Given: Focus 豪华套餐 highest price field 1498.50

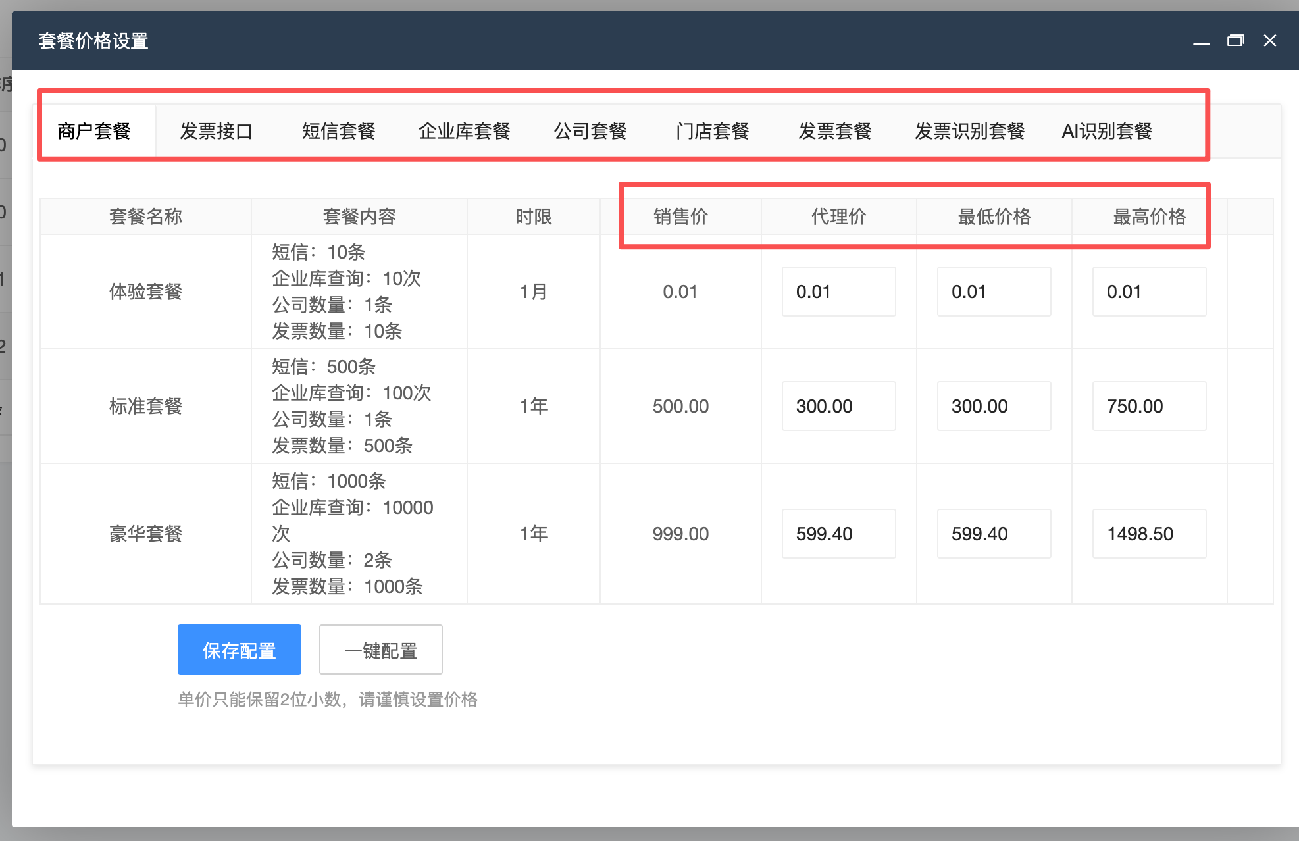Looking at the screenshot, I should (x=1149, y=534).
